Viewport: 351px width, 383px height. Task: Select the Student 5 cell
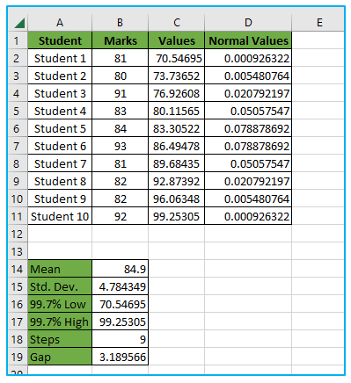(x=60, y=128)
